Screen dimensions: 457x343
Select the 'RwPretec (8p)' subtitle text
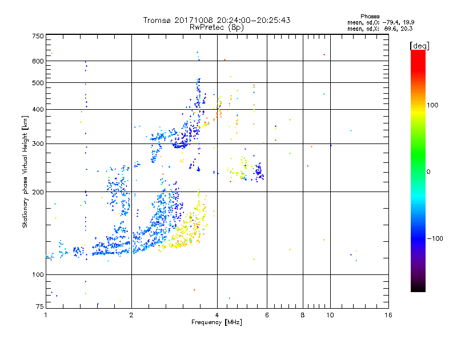point(217,27)
